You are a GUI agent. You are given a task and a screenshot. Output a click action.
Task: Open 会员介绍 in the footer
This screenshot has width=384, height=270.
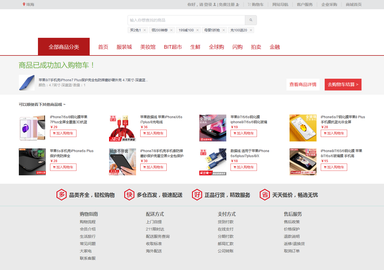point(88,229)
